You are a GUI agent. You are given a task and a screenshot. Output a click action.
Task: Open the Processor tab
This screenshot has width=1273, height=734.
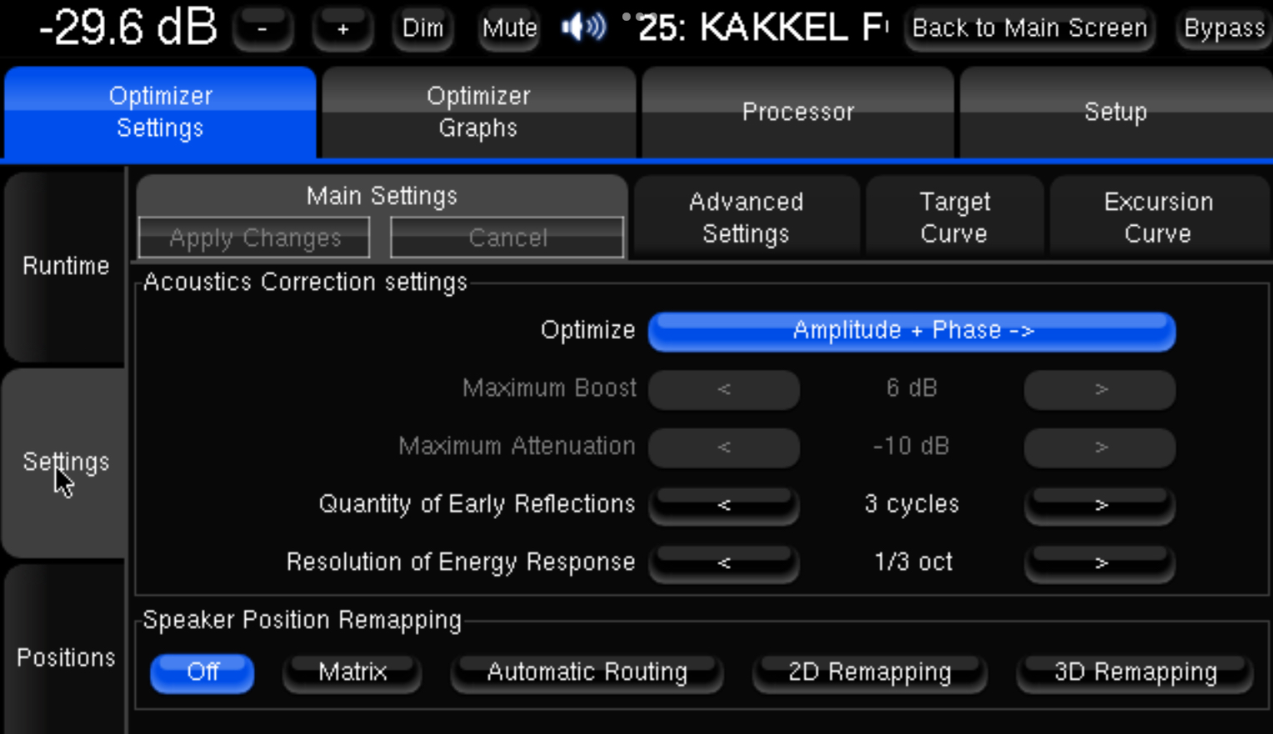797,112
